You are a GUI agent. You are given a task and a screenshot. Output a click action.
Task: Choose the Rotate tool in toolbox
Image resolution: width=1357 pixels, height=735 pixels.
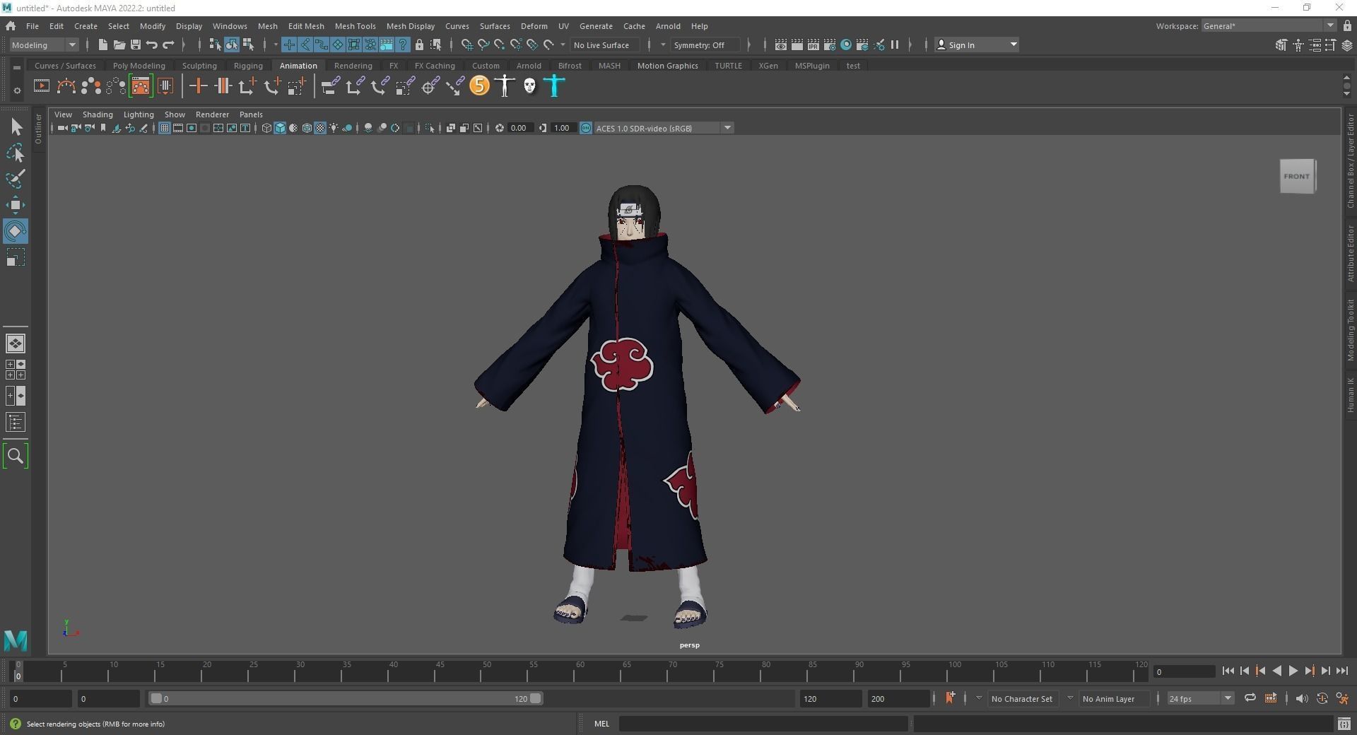coord(16,231)
